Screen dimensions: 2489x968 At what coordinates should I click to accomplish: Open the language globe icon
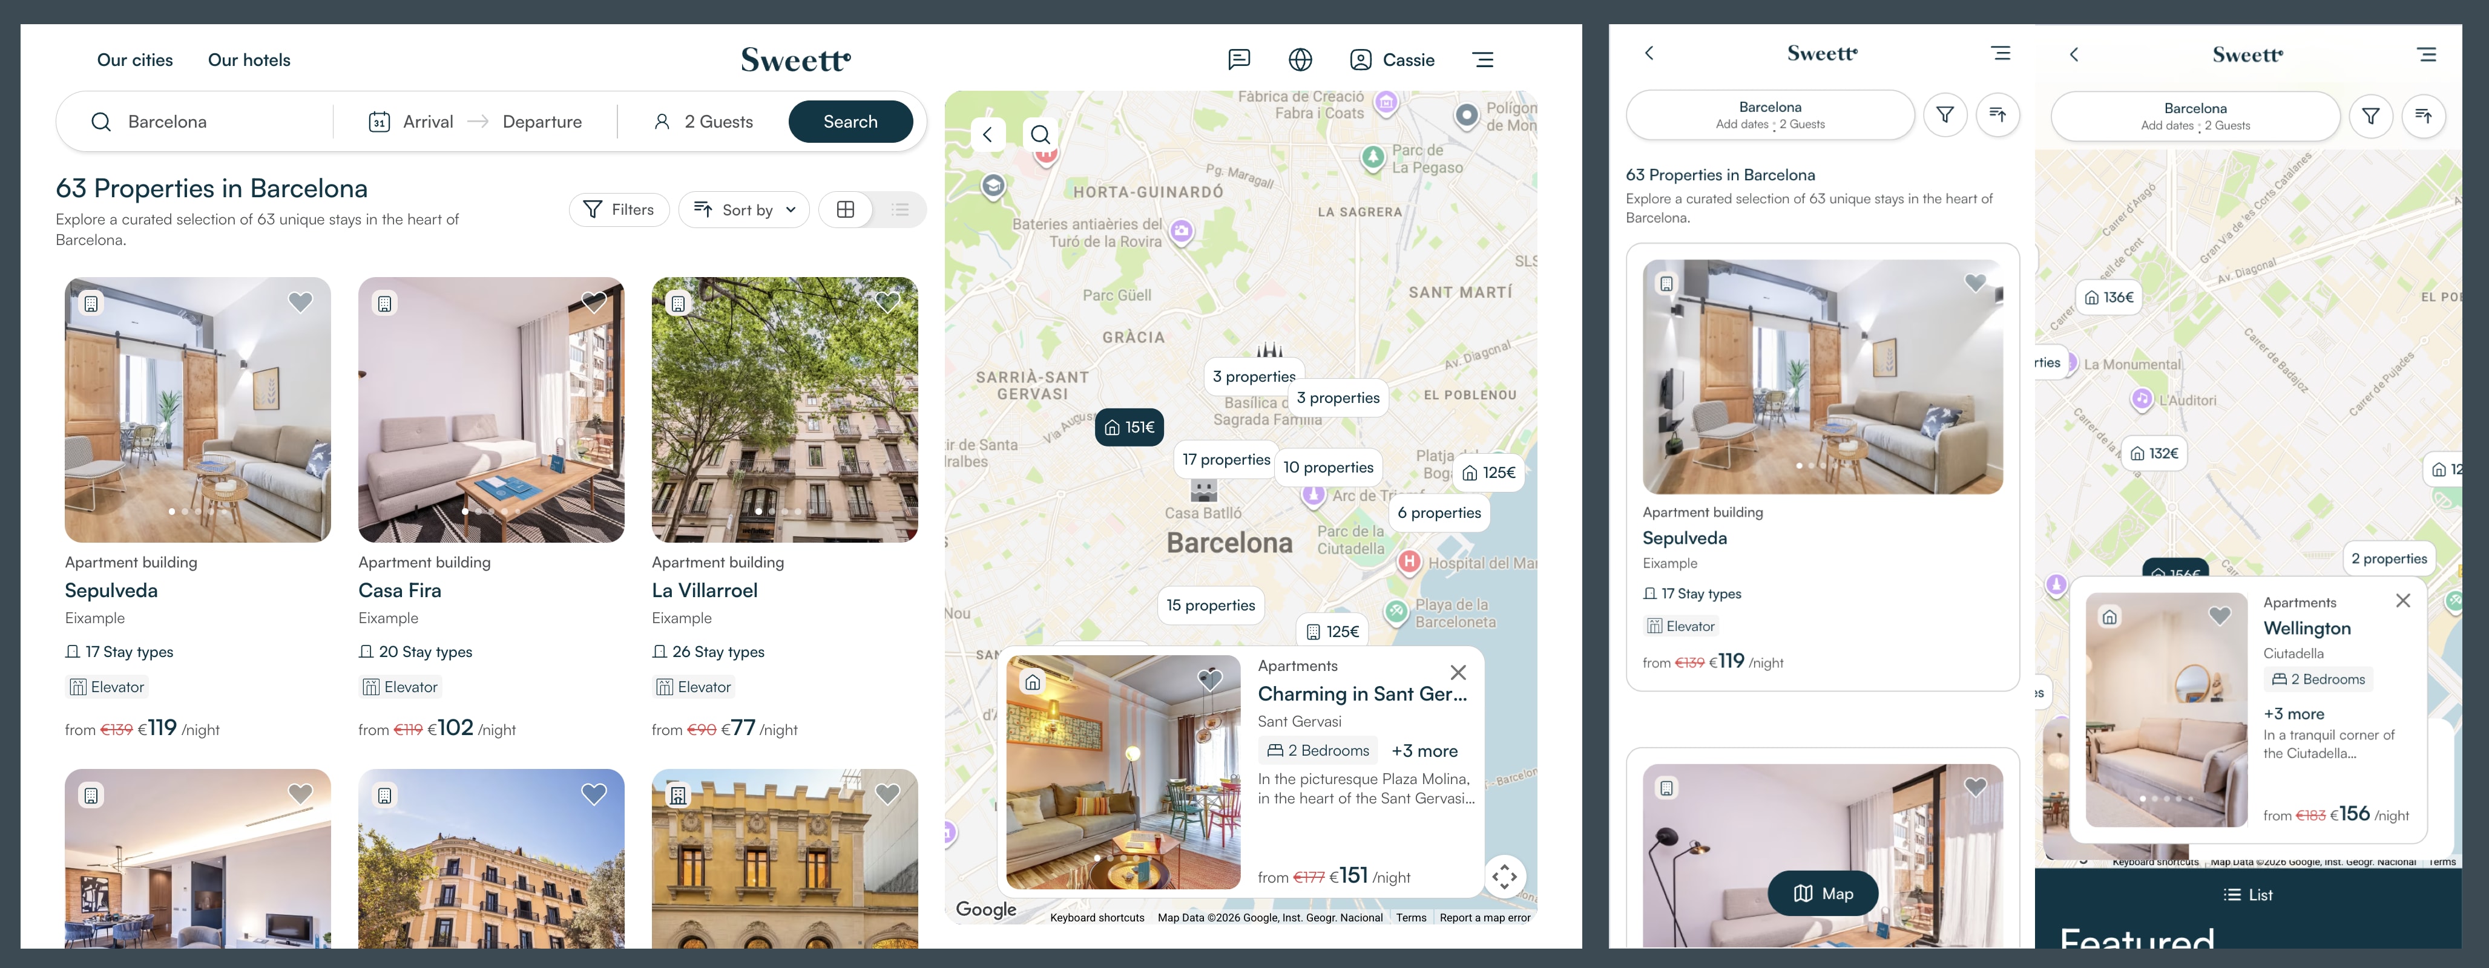[x=1301, y=60]
